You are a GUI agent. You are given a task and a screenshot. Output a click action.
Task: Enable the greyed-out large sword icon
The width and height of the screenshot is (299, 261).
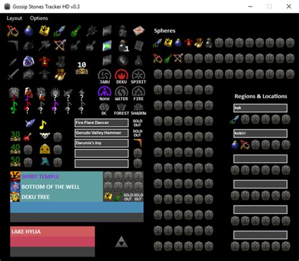click(x=13, y=74)
